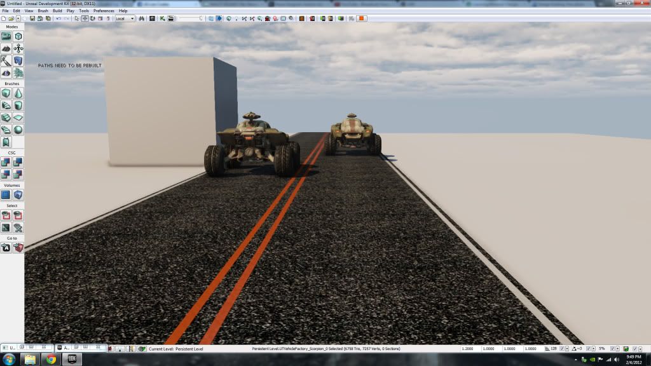
Task: Click CSG Subtract button
Action: [18, 162]
